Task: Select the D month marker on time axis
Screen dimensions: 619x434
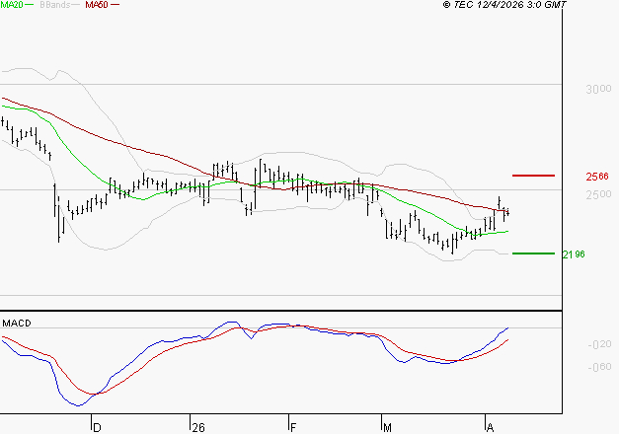Action: tap(96, 427)
